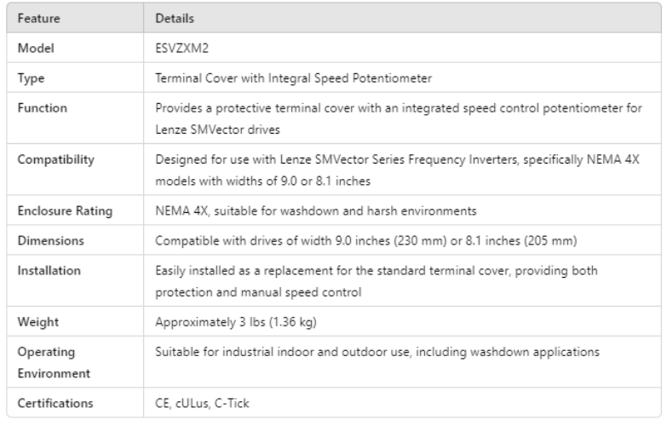Click the ESVZXM2 model value
This screenshot has height=426, width=667.
pos(180,49)
